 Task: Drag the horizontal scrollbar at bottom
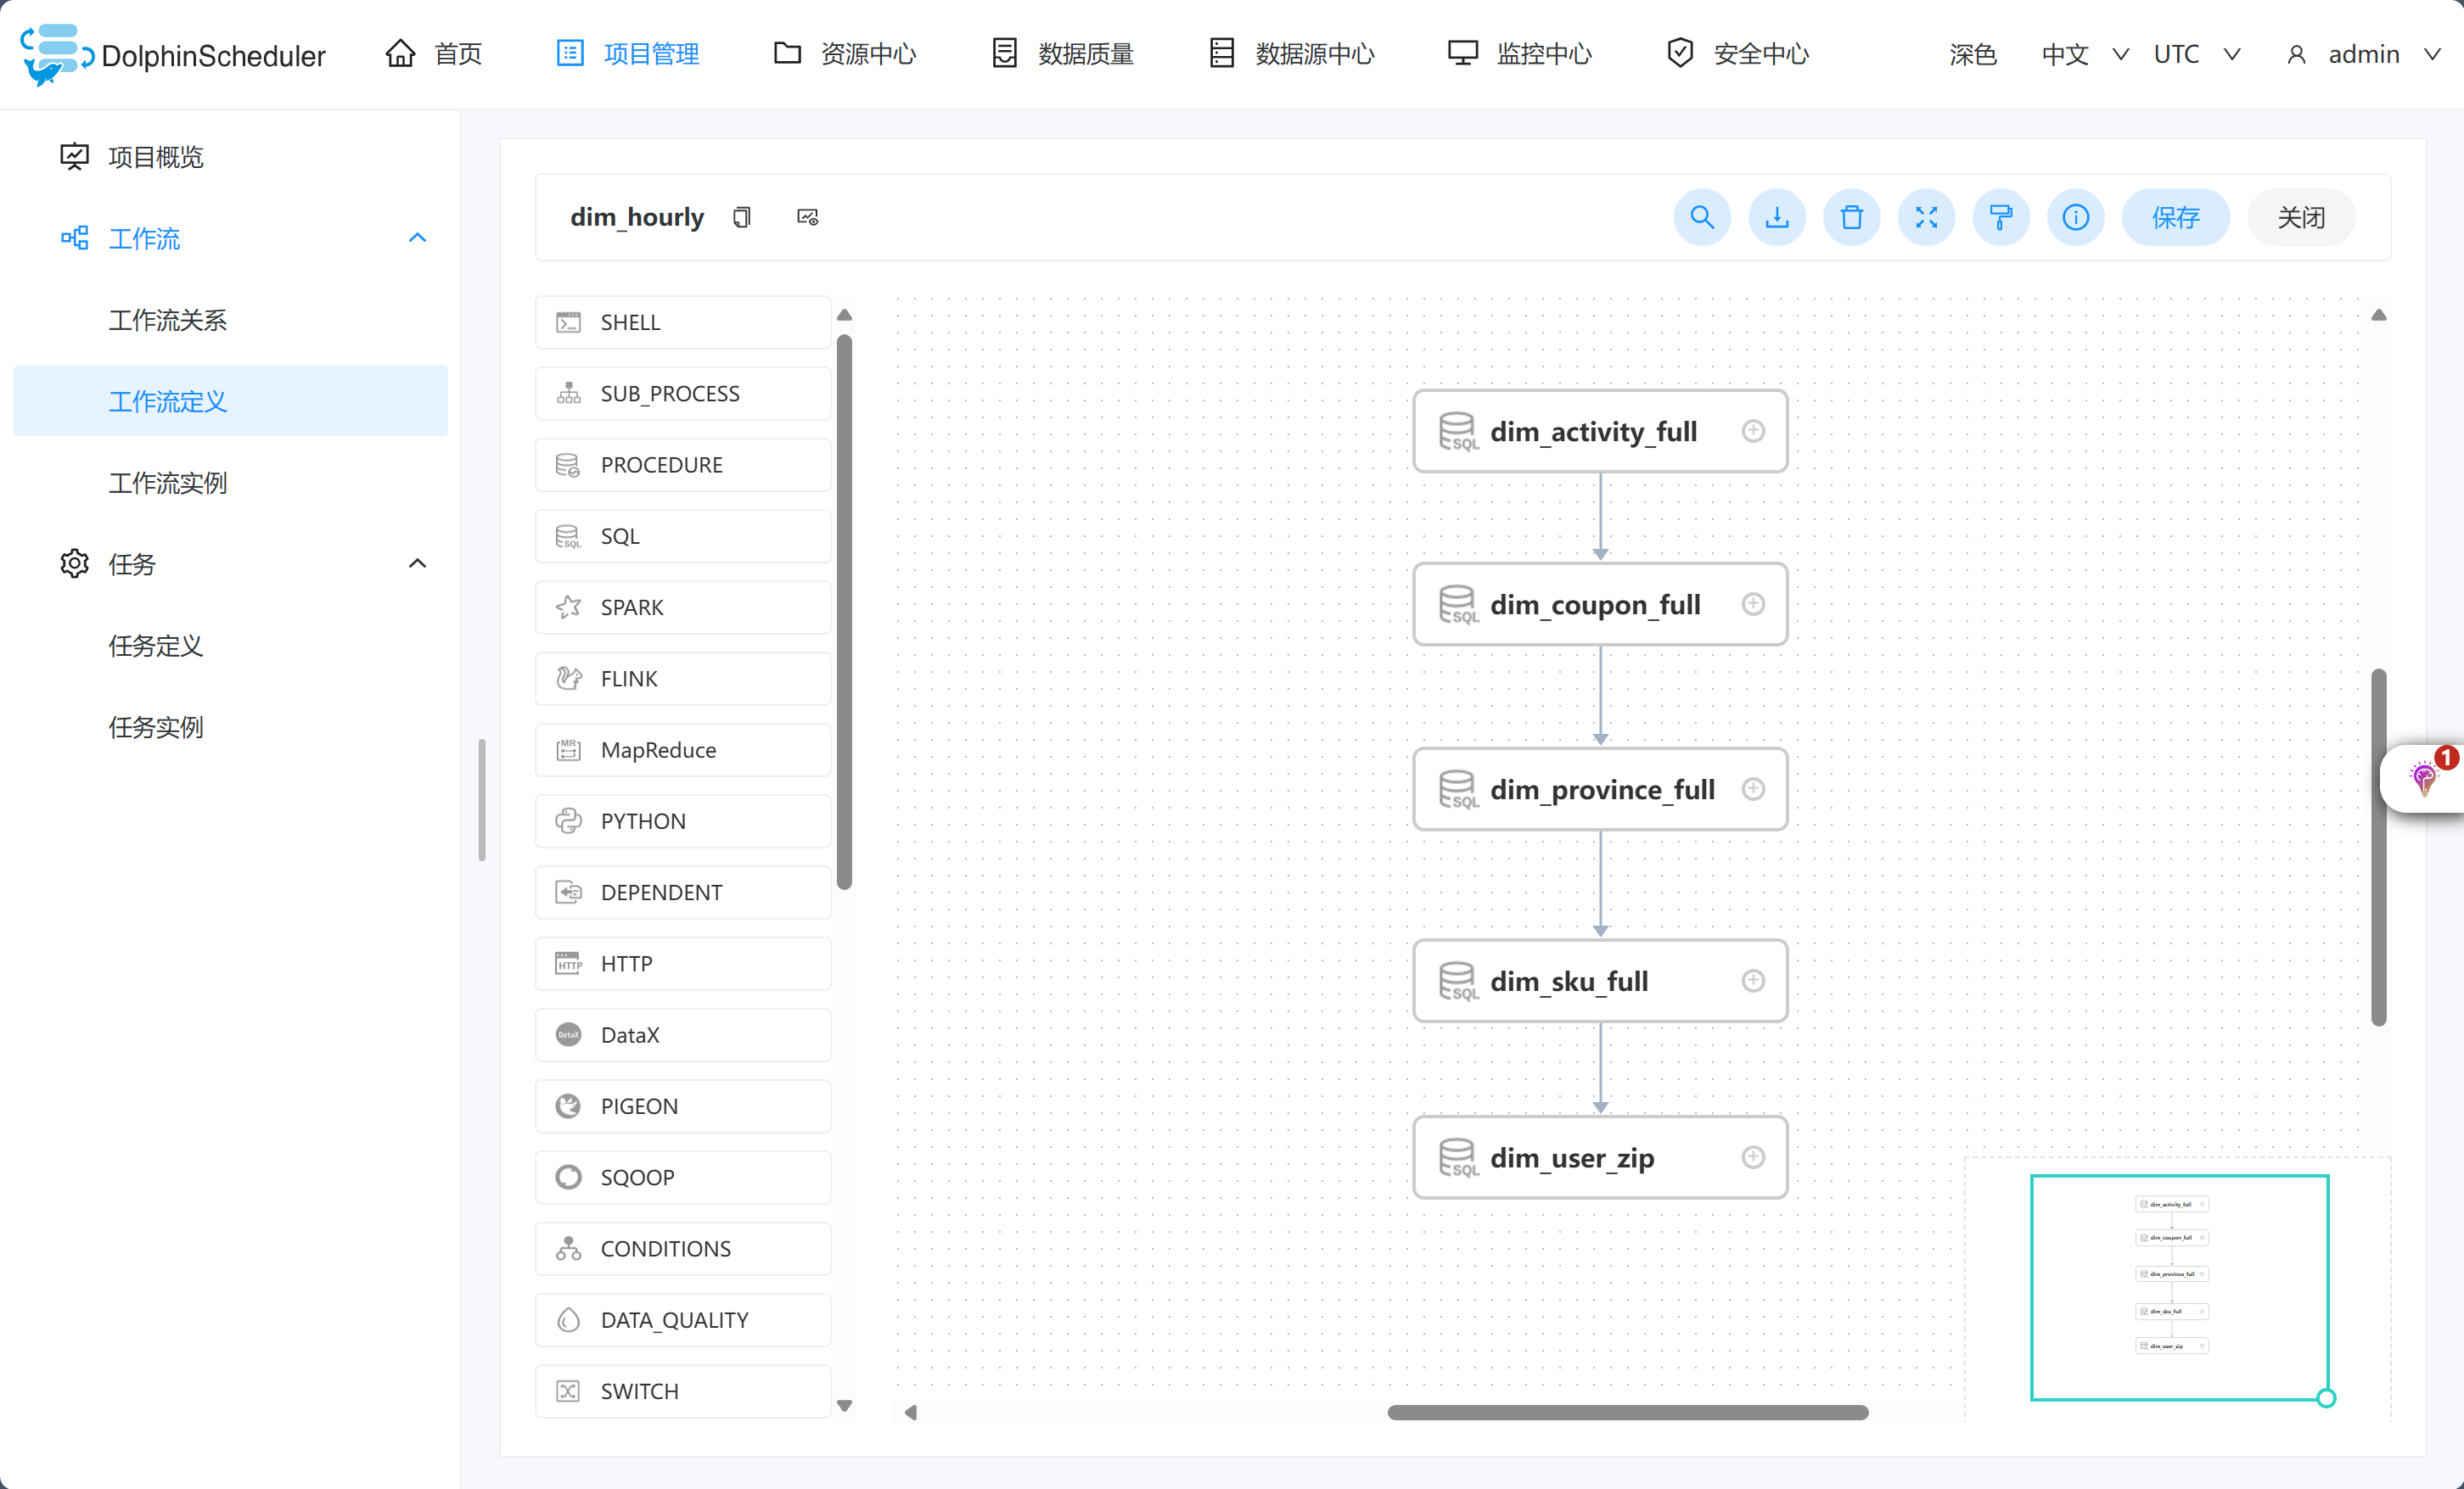1630,1413
